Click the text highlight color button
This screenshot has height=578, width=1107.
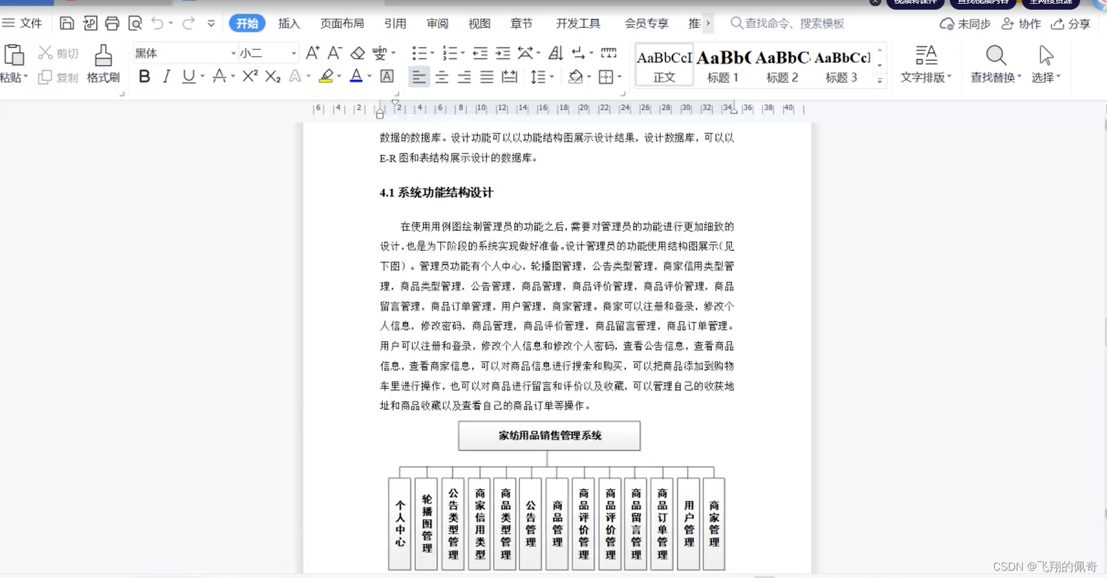[326, 76]
